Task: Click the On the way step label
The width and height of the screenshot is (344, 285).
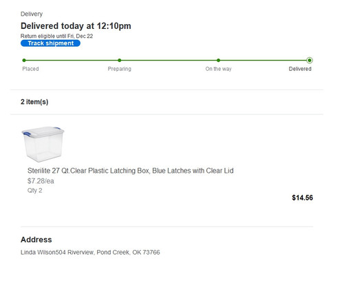Action: click(218, 69)
